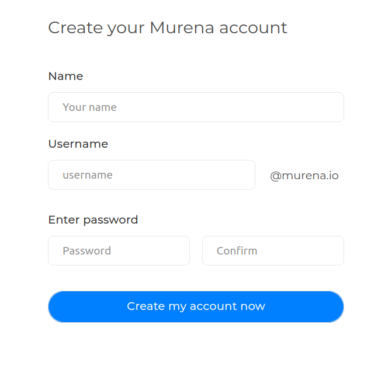Submit the Murena account creation form
Screen dimensions: 392x366
[196, 306]
